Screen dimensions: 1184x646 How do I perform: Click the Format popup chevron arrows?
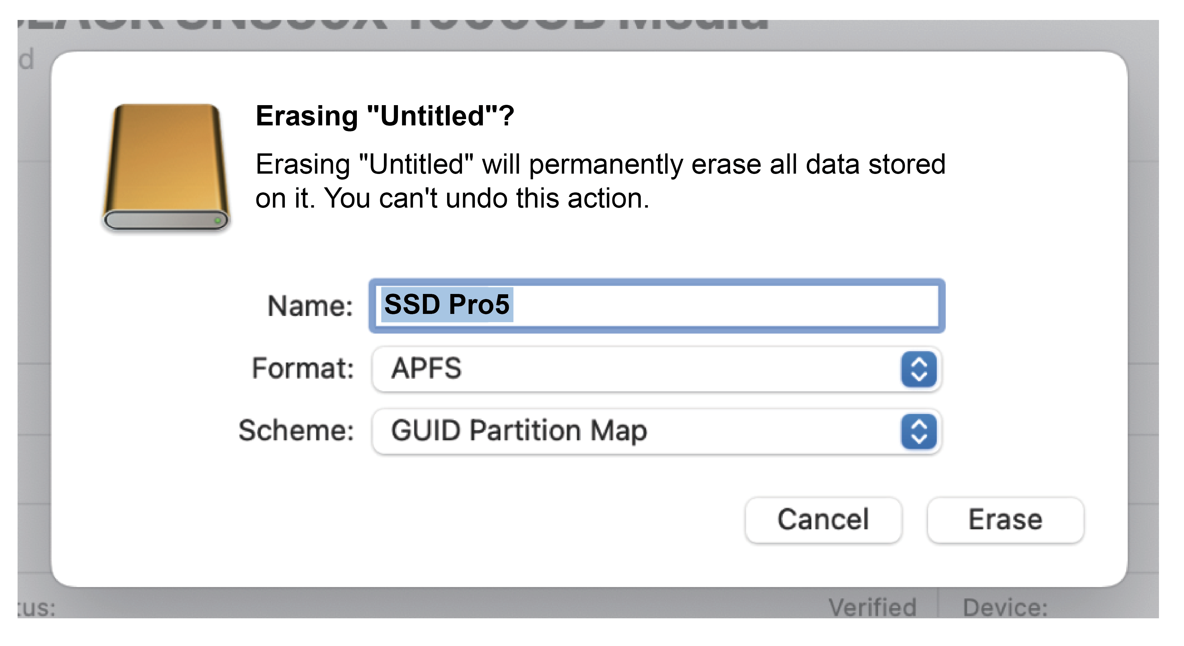pos(918,369)
